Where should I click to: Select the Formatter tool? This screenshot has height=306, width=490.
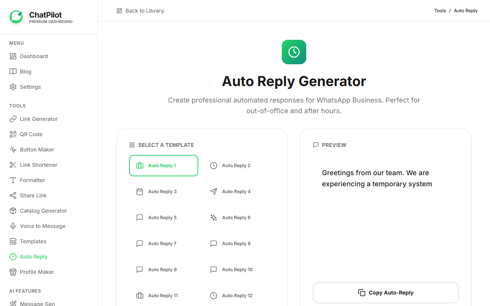(x=32, y=180)
